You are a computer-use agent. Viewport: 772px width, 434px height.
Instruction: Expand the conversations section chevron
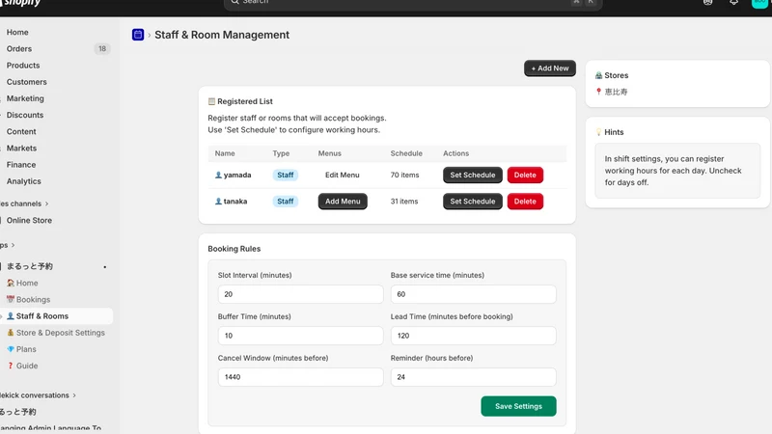pyautogui.click(x=74, y=395)
